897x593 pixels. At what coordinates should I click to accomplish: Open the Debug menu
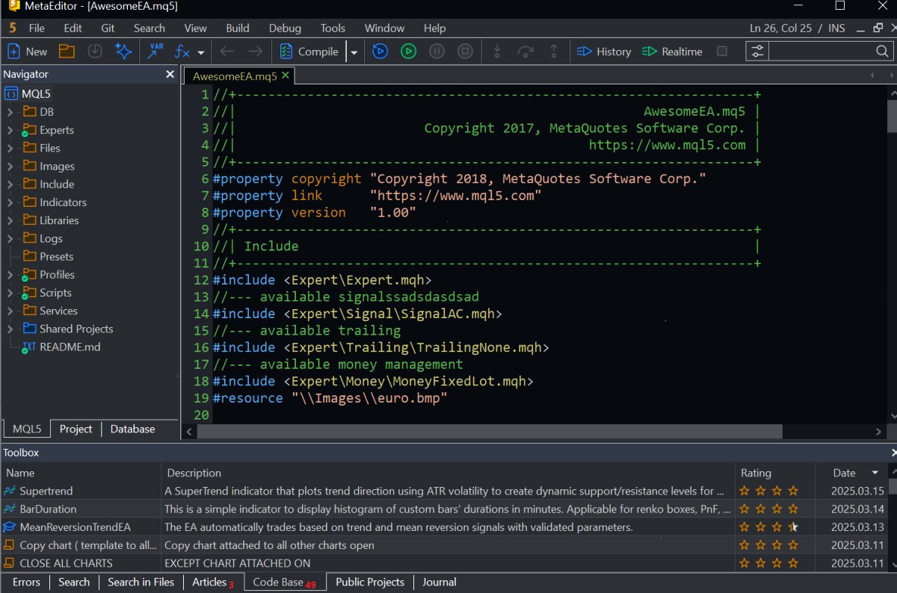(285, 28)
